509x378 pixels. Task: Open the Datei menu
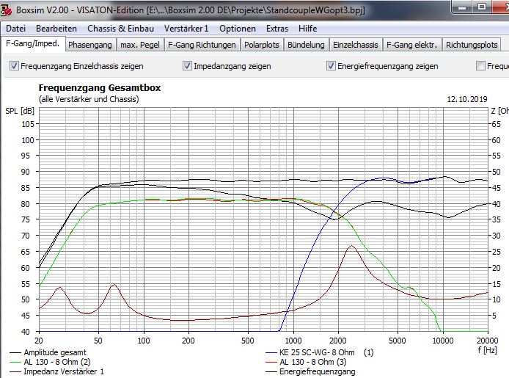(x=15, y=29)
